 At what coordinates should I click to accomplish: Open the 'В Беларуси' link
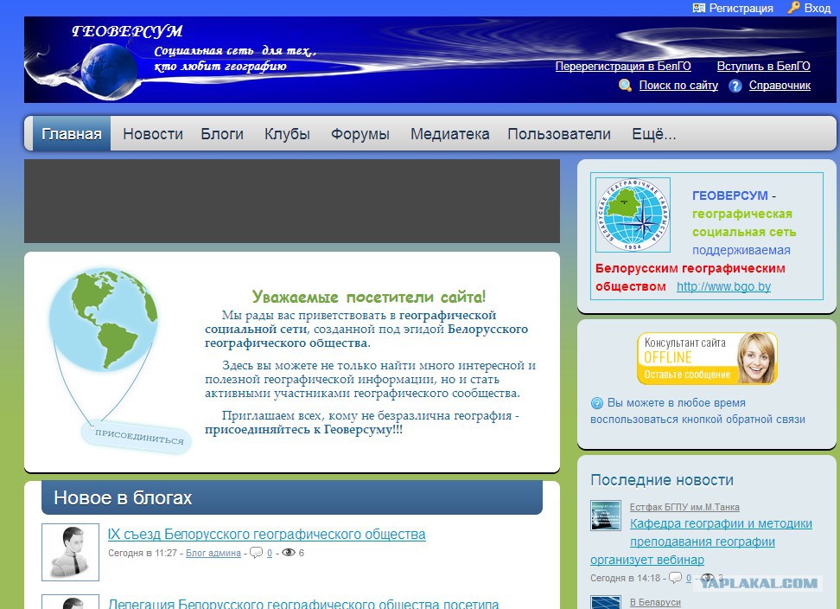[x=655, y=602]
